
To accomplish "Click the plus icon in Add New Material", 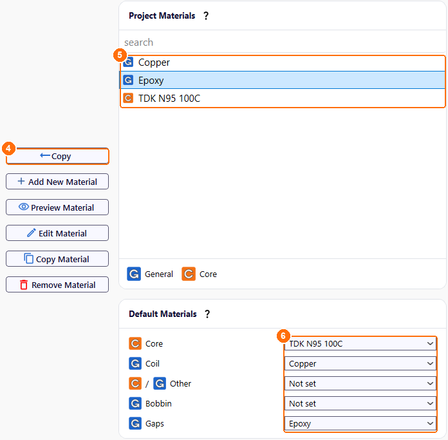I will (x=21, y=181).
